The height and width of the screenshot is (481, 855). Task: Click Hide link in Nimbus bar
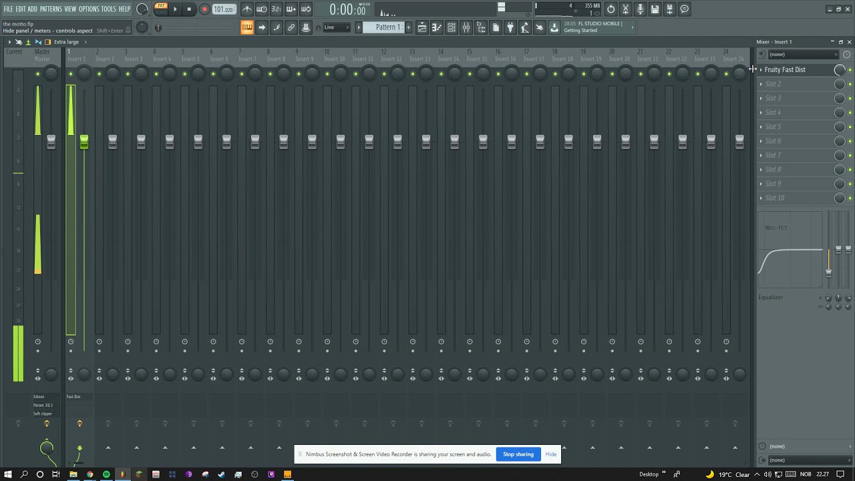click(551, 454)
